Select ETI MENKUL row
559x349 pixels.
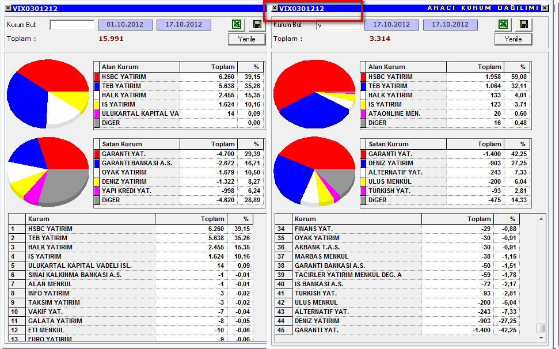click(131, 330)
